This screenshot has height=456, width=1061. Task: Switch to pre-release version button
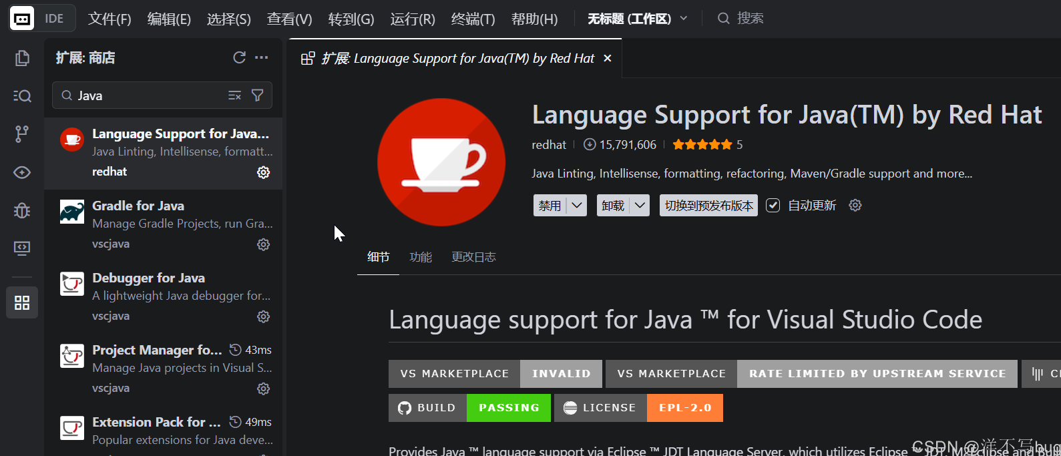point(708,205)
